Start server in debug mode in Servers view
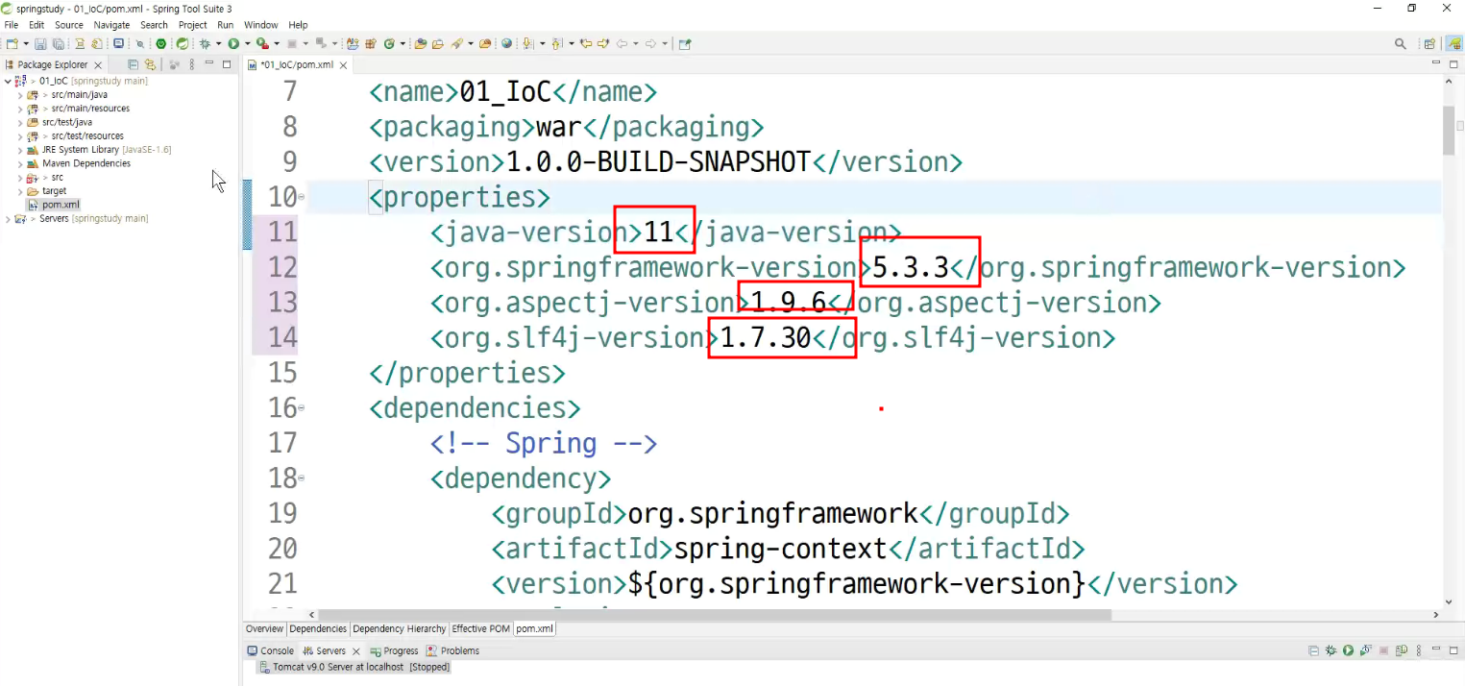This screenshot has height=686, width=1465. (x=1331, y=650)
